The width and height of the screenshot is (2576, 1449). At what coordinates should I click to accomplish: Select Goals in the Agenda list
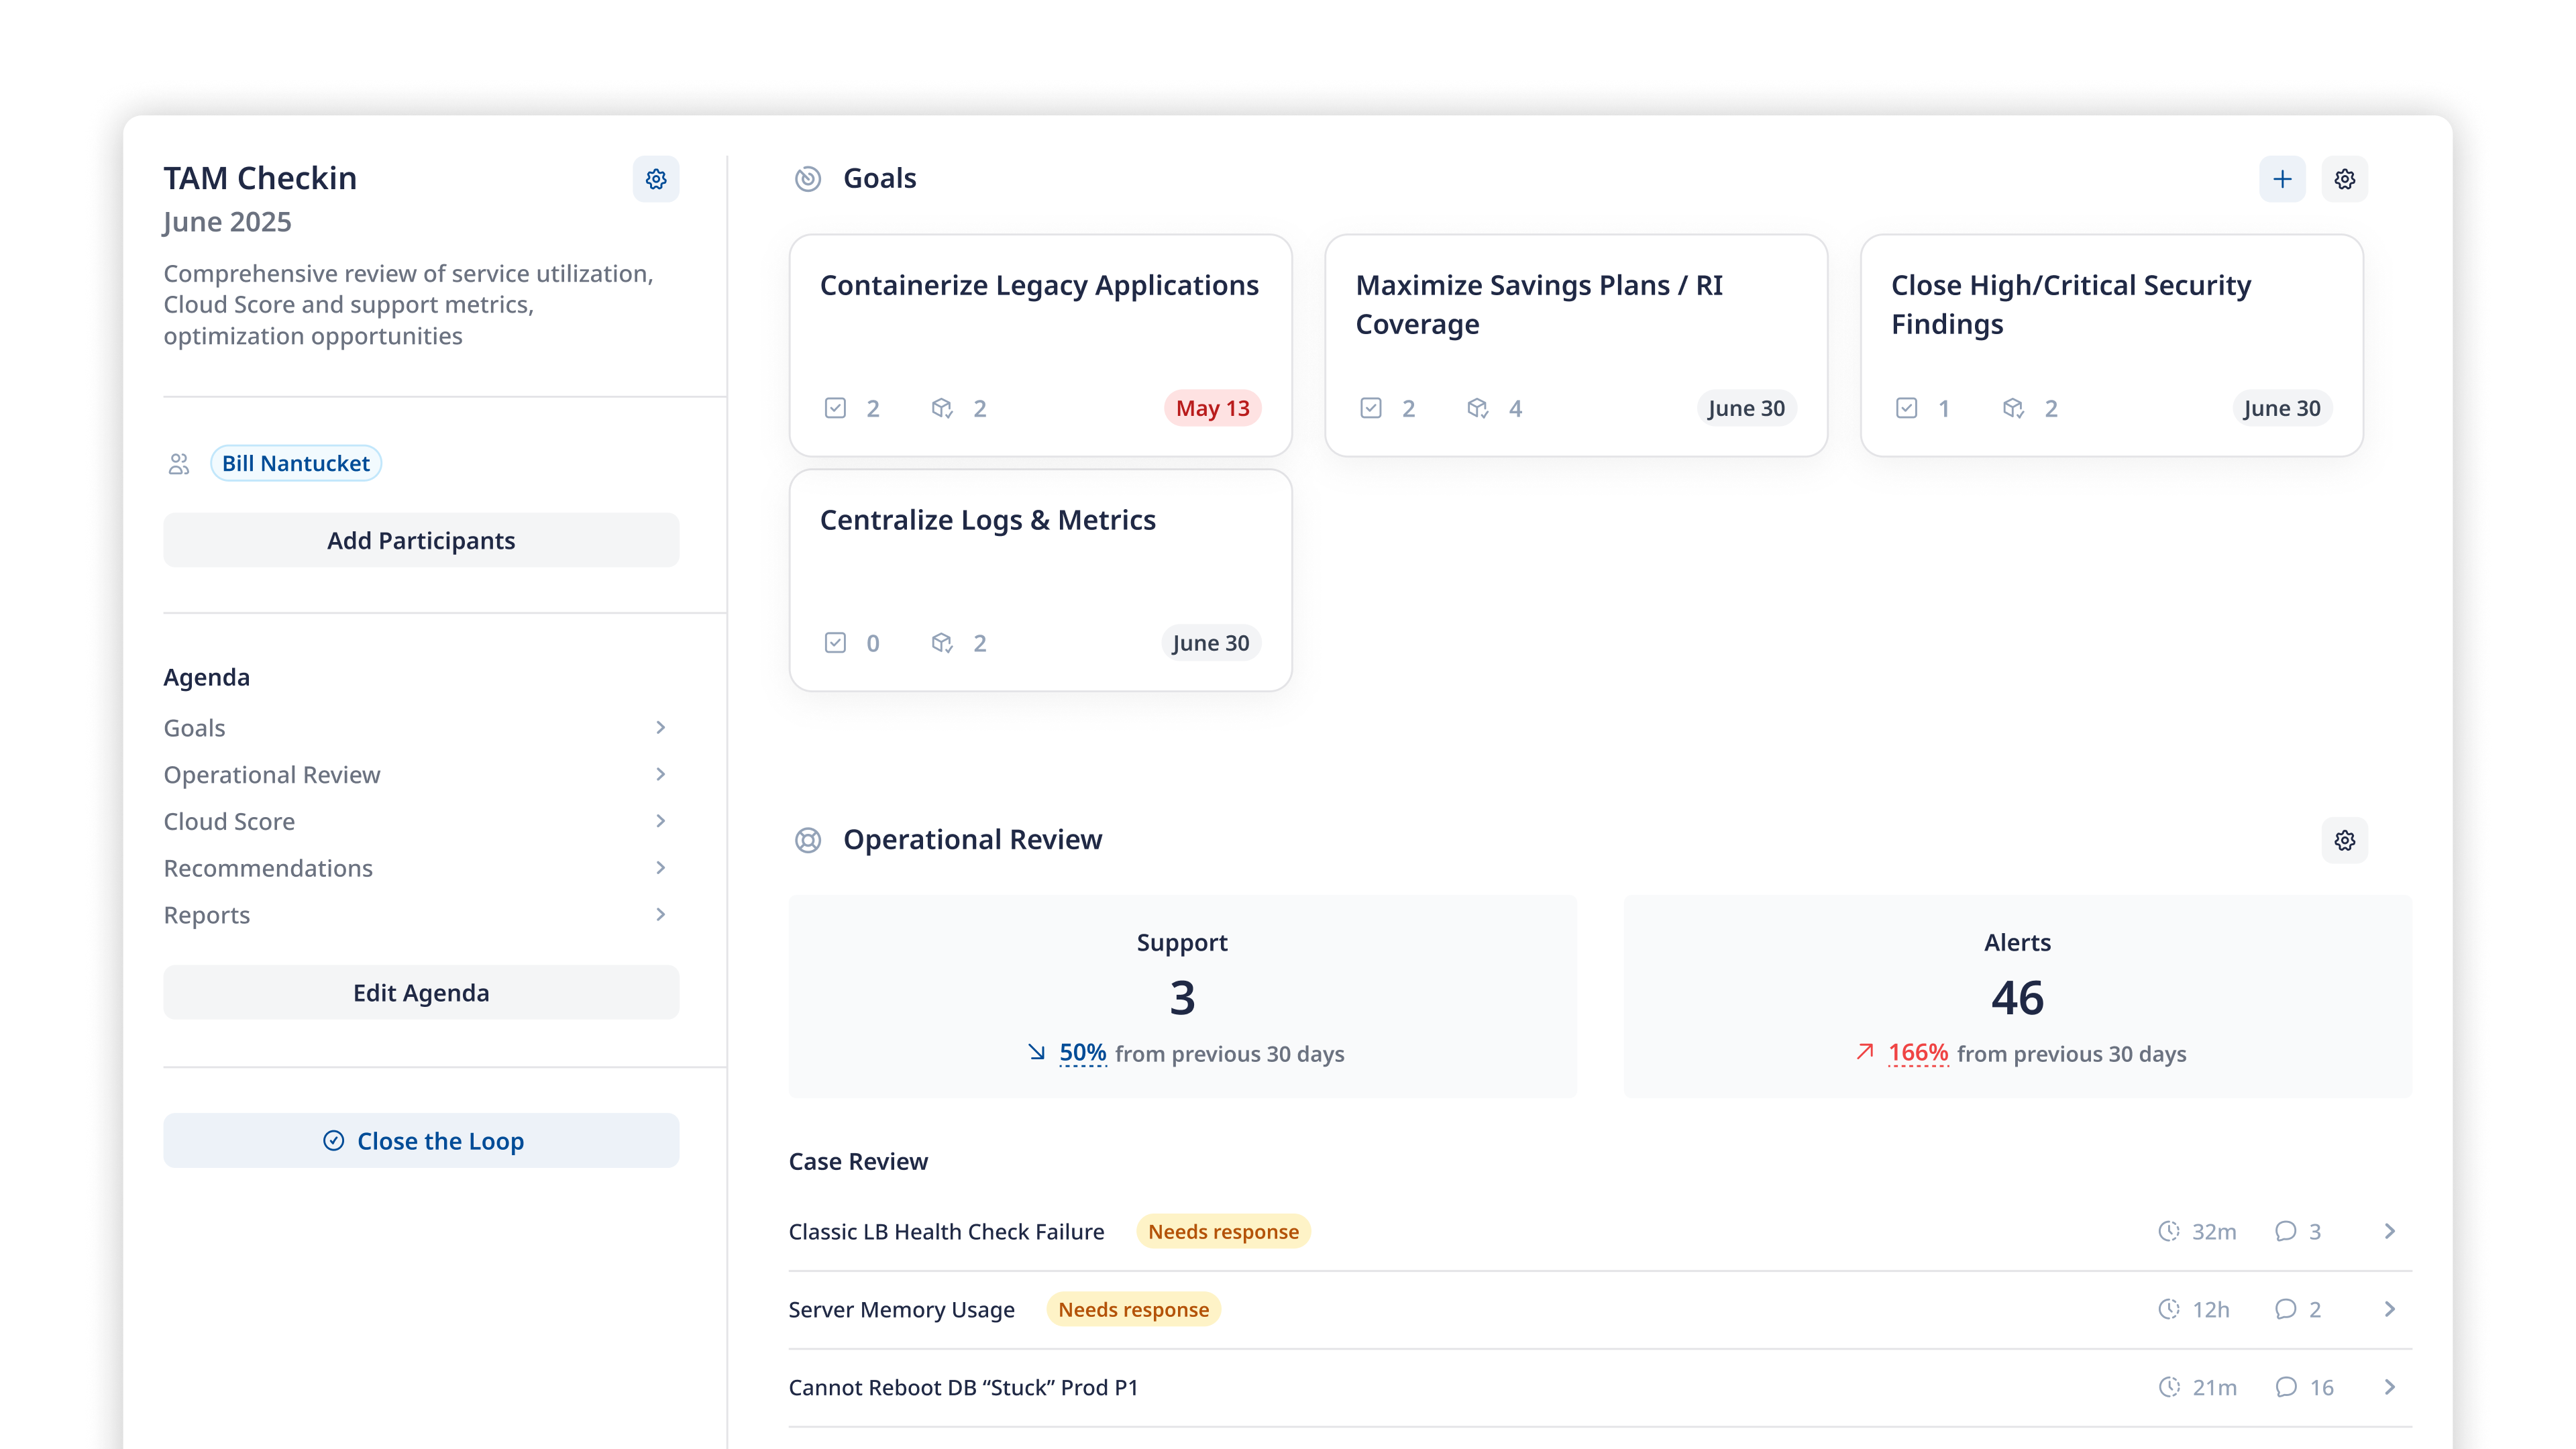(x=195, y=727)
